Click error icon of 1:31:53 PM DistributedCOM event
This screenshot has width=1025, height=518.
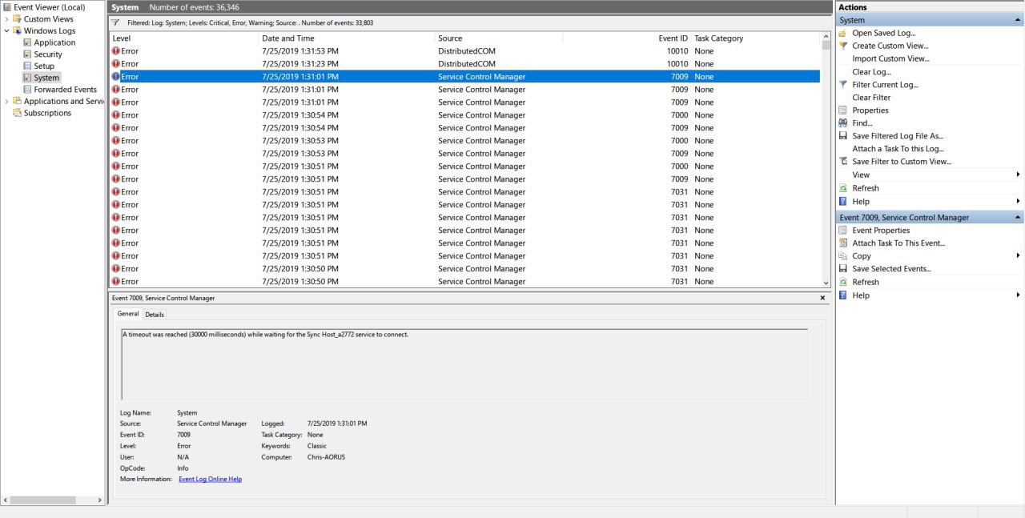coord(116,50)
